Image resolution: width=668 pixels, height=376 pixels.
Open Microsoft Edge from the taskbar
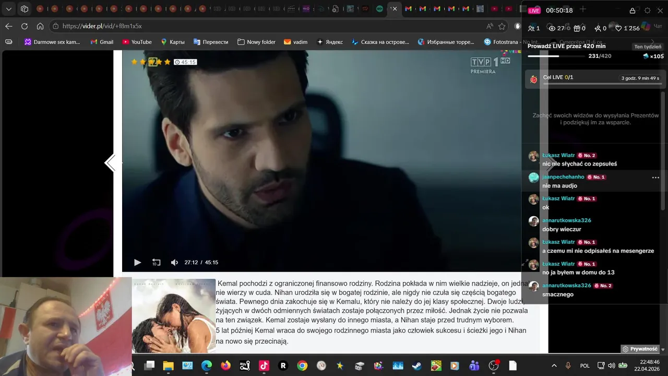point(207,366)
